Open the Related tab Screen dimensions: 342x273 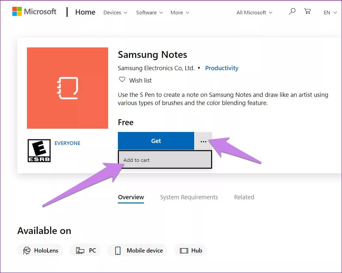244,197
